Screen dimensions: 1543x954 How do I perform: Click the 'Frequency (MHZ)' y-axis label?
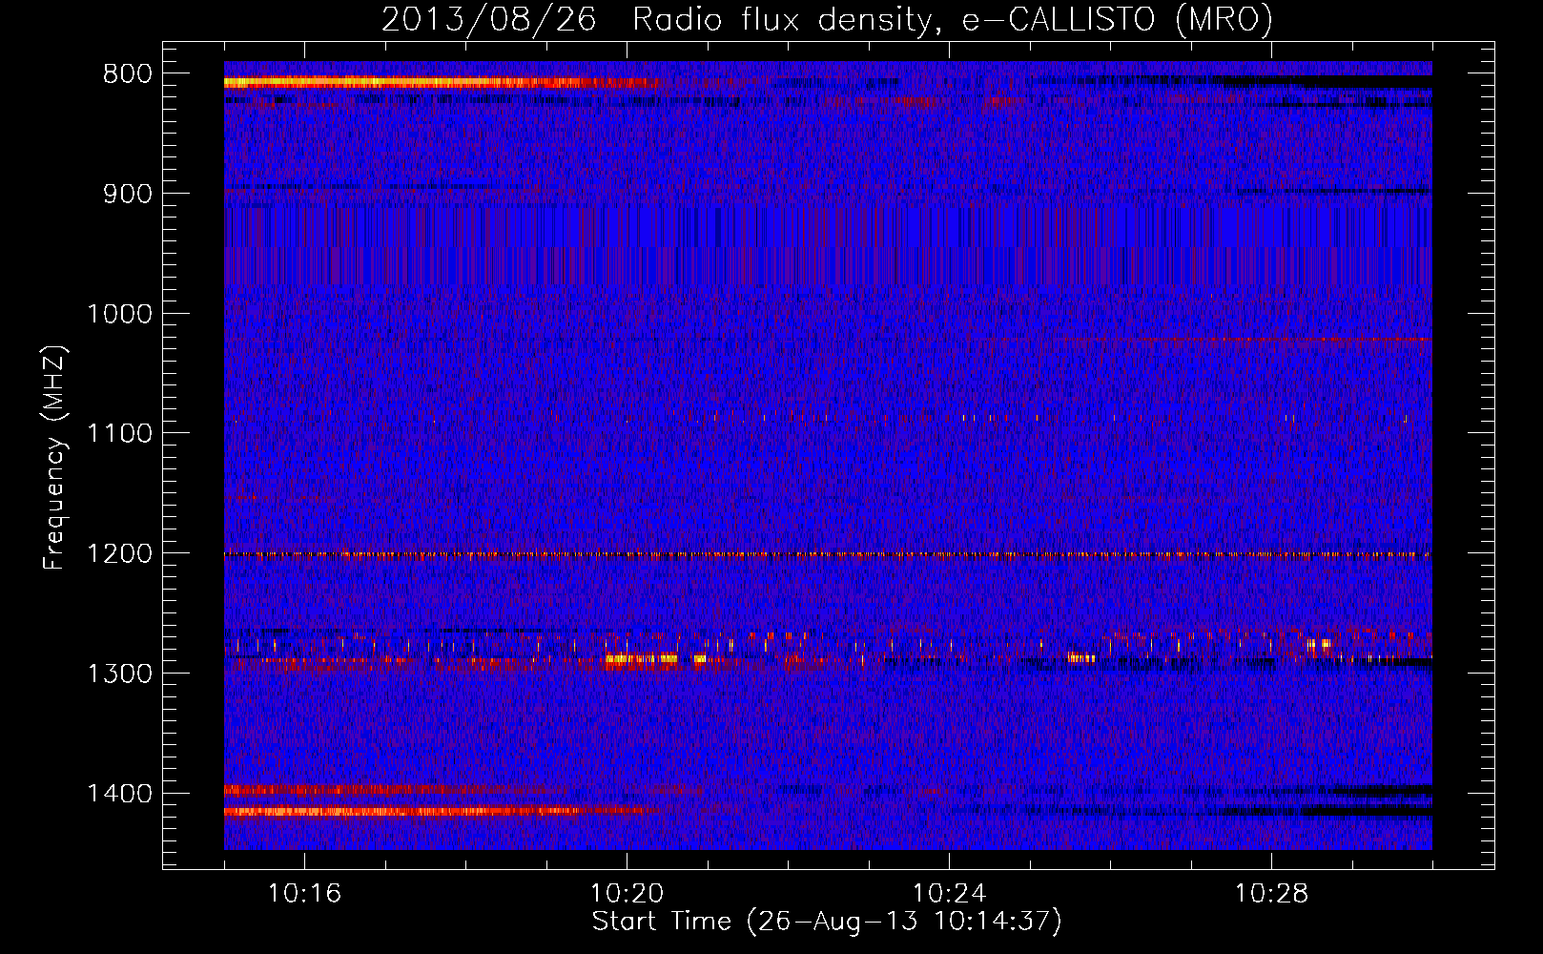coord(54,458)
